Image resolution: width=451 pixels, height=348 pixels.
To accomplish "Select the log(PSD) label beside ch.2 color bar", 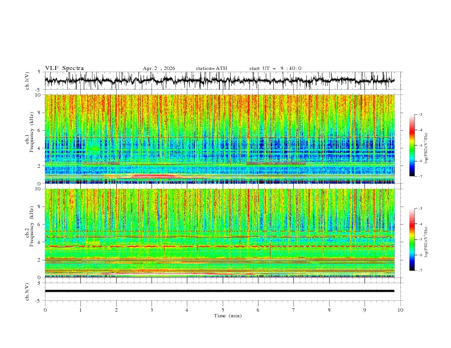I will click(x=427, y=242).
